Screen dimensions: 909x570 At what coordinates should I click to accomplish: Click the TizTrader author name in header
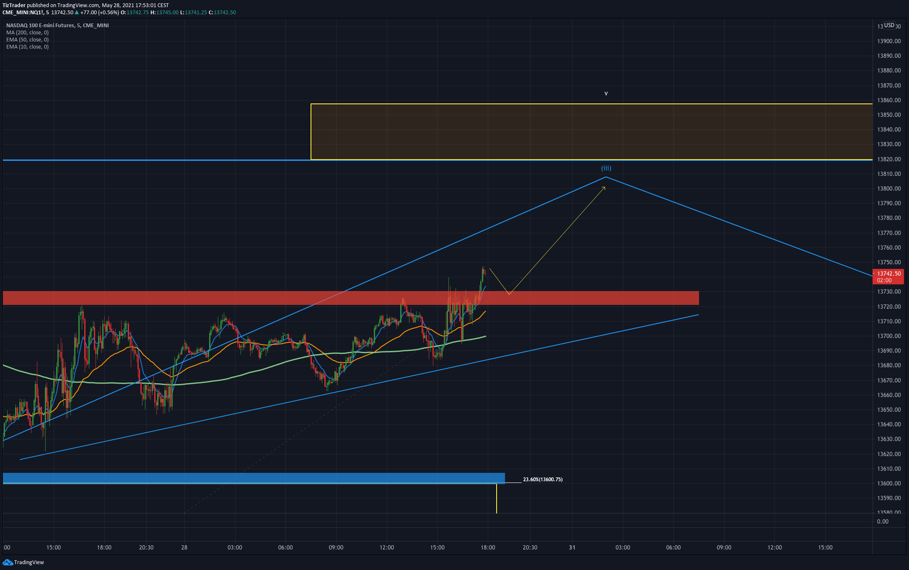(x=14, y=5)
